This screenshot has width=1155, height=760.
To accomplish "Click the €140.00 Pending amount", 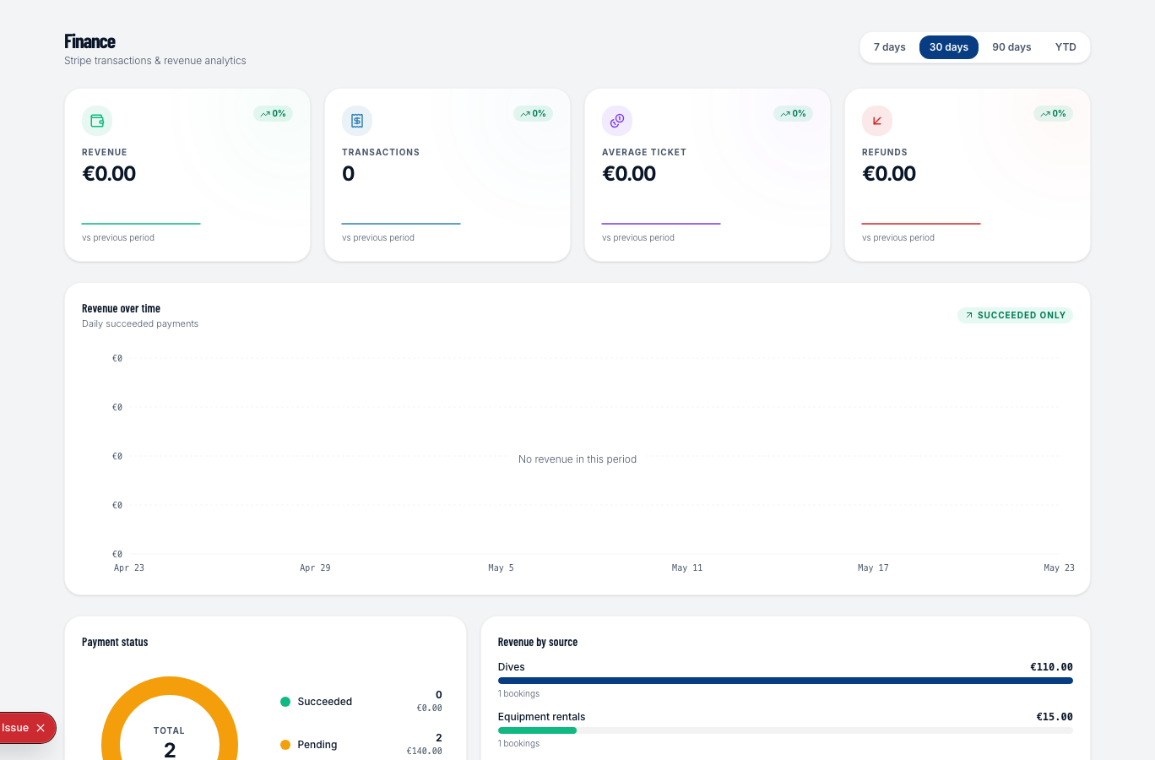I will (424, 751).
